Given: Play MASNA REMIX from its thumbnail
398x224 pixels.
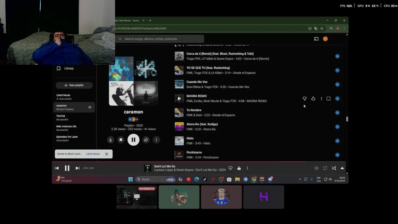Looking at the screenshot, I should tap(179, 99).
